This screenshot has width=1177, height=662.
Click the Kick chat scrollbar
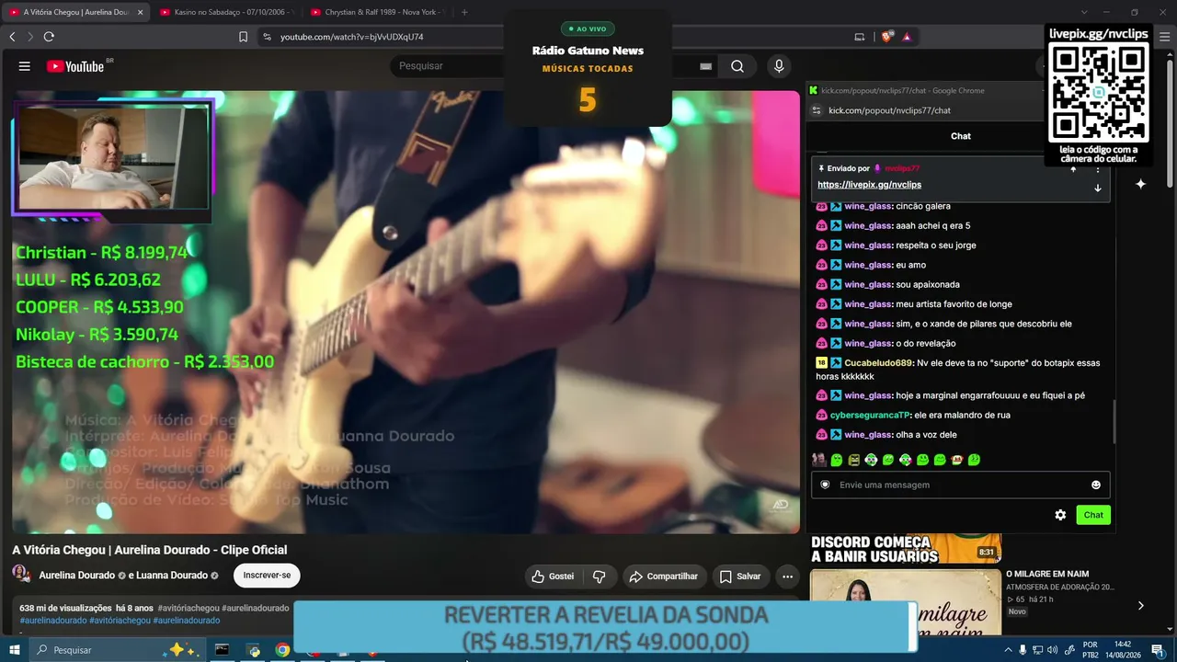tap(1114, 420)
